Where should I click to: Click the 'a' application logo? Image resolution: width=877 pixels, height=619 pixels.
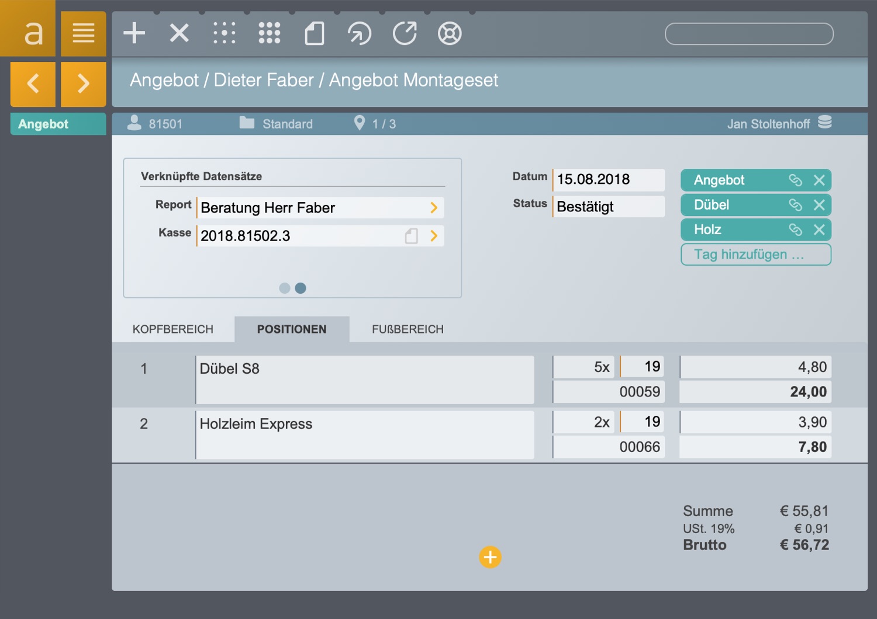click(x=27, y=28)
